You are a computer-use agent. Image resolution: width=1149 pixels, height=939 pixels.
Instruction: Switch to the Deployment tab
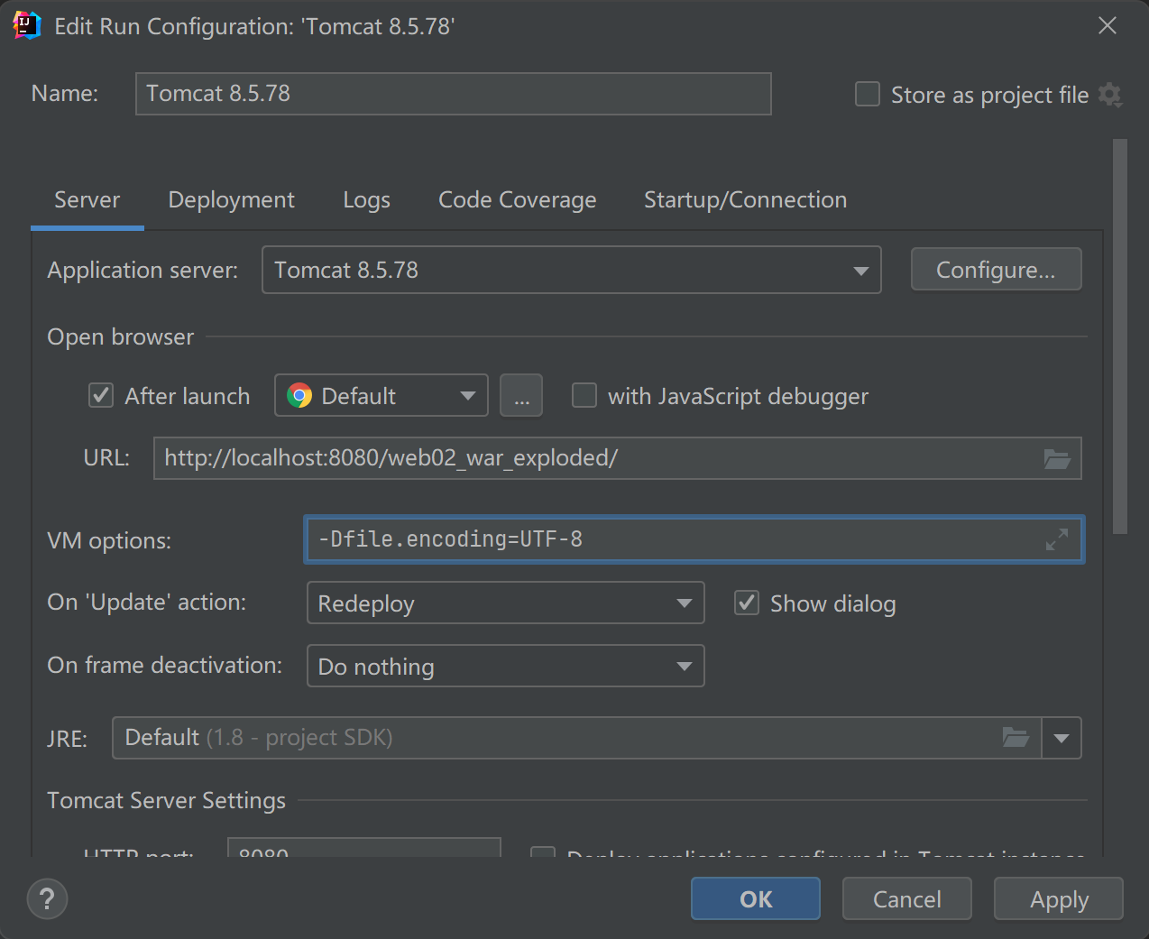232,200
